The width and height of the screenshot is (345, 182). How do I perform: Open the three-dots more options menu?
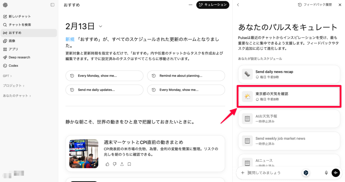point(190,5)
